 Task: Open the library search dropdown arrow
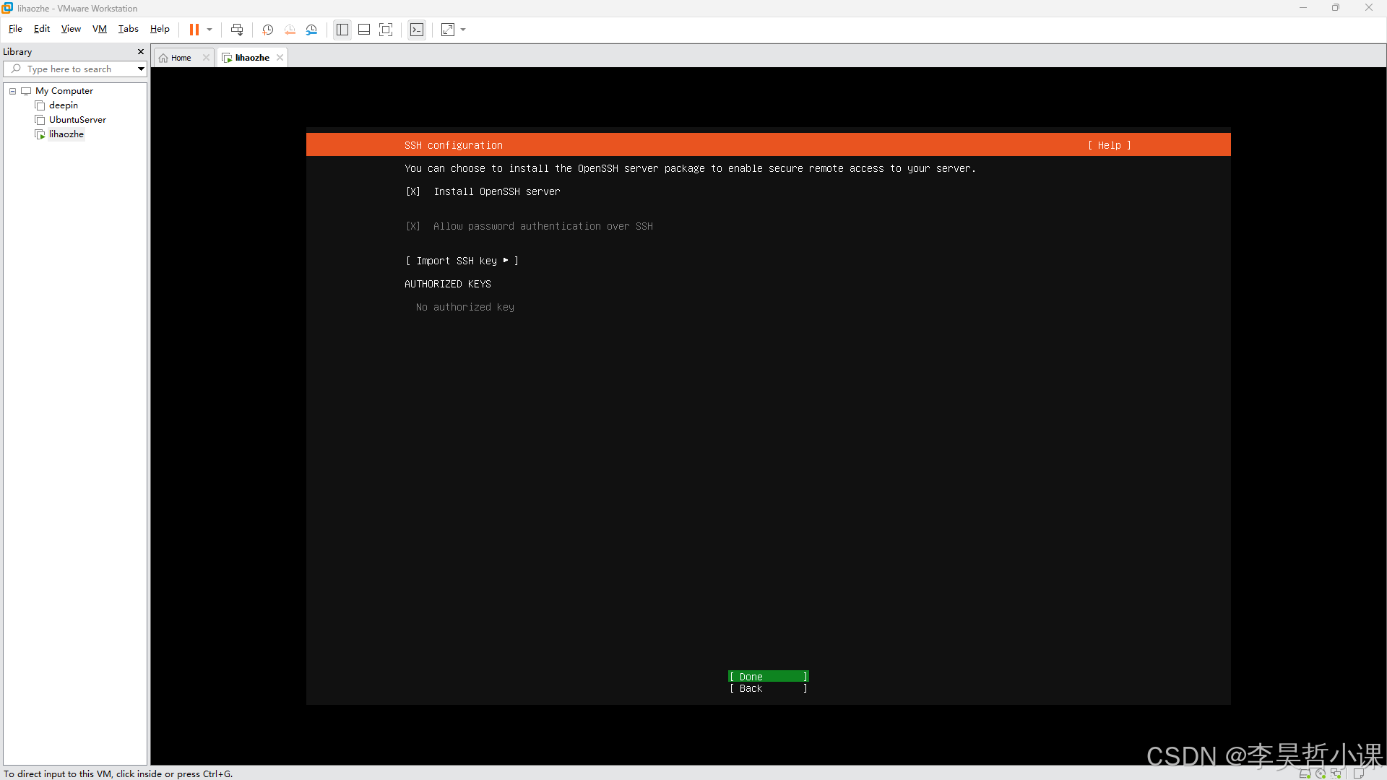[141, 69]
